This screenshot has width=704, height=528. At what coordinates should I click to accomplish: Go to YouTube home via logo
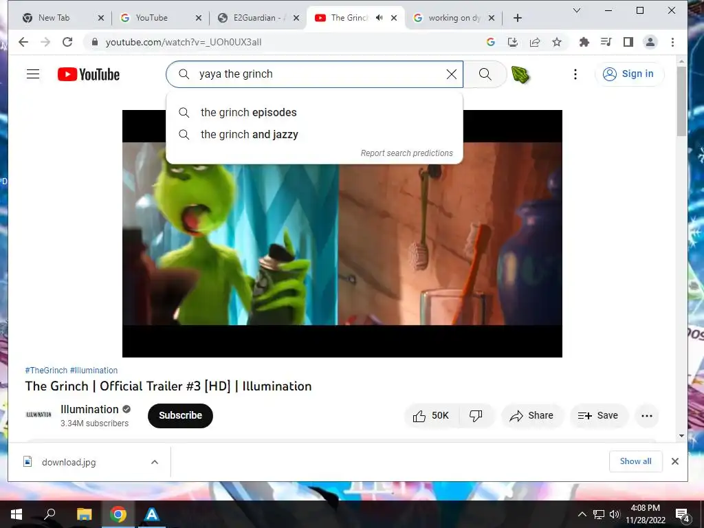[x=89, y=74]
